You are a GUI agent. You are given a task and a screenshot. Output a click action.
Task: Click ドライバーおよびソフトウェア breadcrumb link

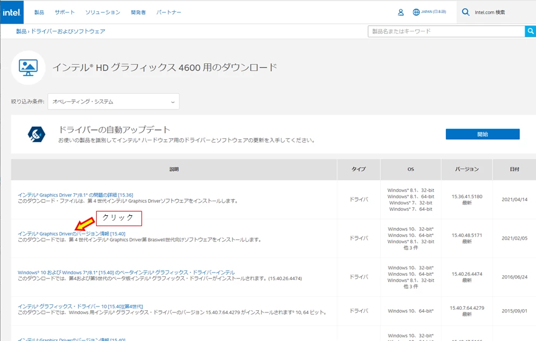68,31
